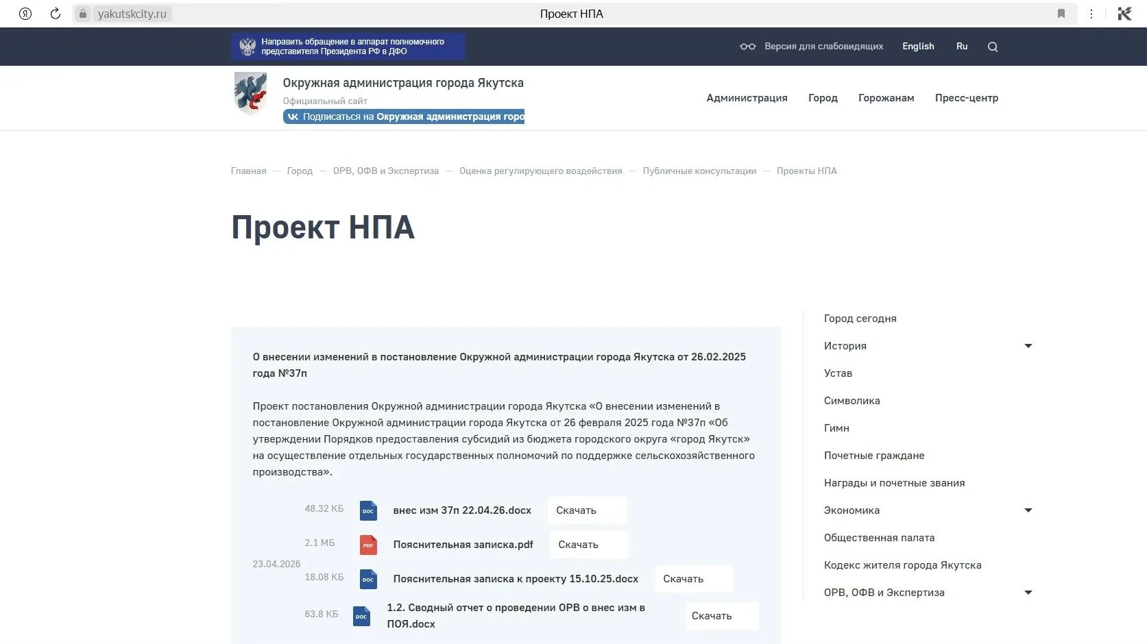Click the Yakutsk coat of arms logo
Image resolution: width=1147 pixels, height=644 pixels.
tap(250, 93)
